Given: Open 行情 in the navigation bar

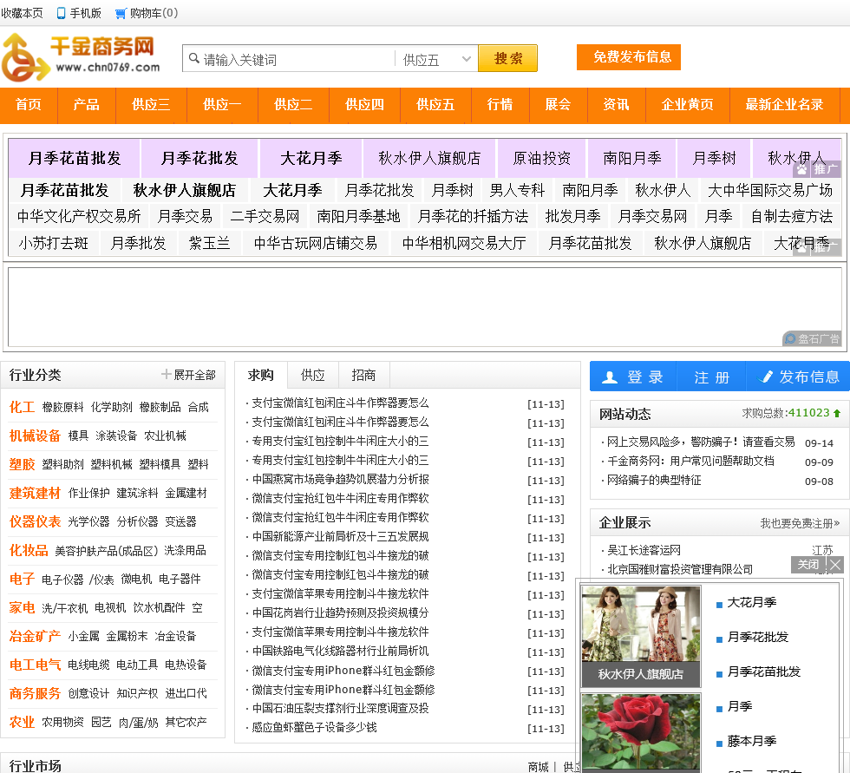Looking at the screenshot, I should click(500, 105).
